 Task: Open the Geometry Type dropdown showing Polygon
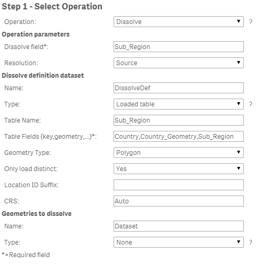(x=179, y=153)
